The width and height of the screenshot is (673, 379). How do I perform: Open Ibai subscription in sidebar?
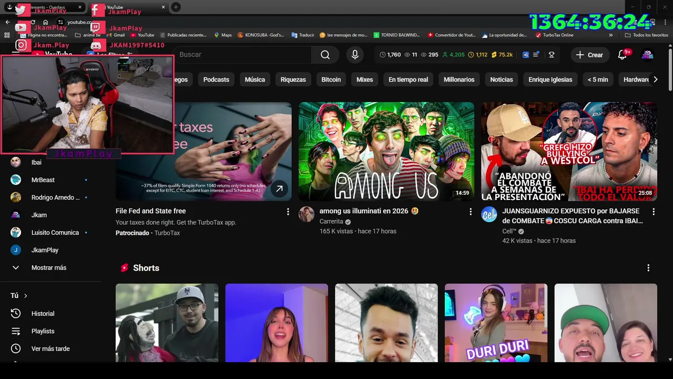(x=36, y=162)
